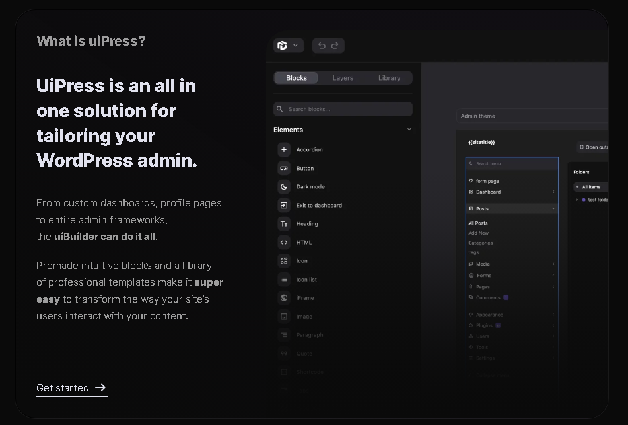Screen dimensions: 628x425
Task: Select the Icon block's icon
Action: click(284, 260)
